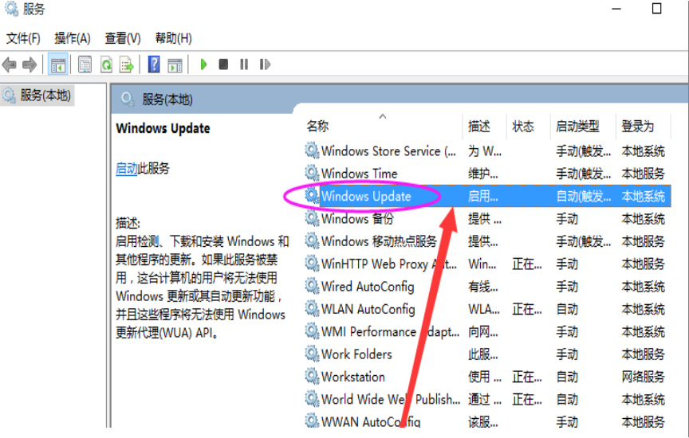The height and width of the screenshot is (438, 689).
Task: Pause service with pause icon
Action: (x=244, y=65)
